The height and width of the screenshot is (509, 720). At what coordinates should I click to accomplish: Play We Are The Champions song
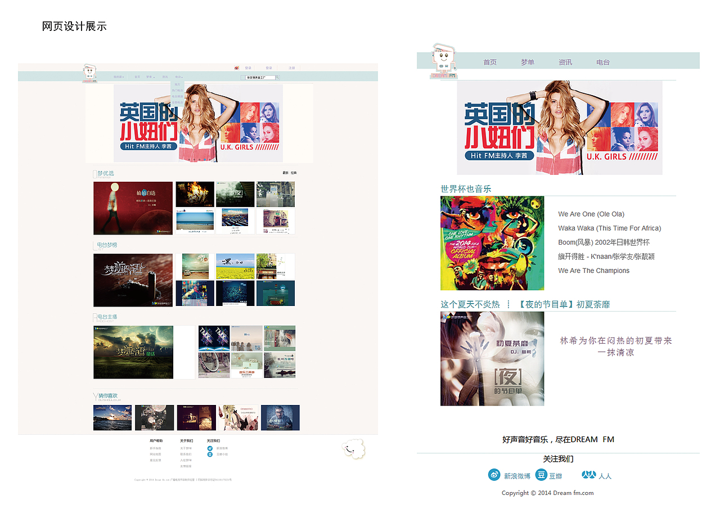click(593, 271)
